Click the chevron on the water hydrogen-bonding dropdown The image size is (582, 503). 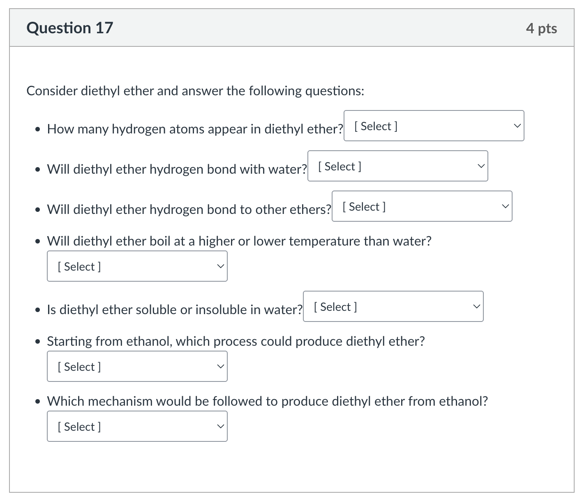[481, 166]
